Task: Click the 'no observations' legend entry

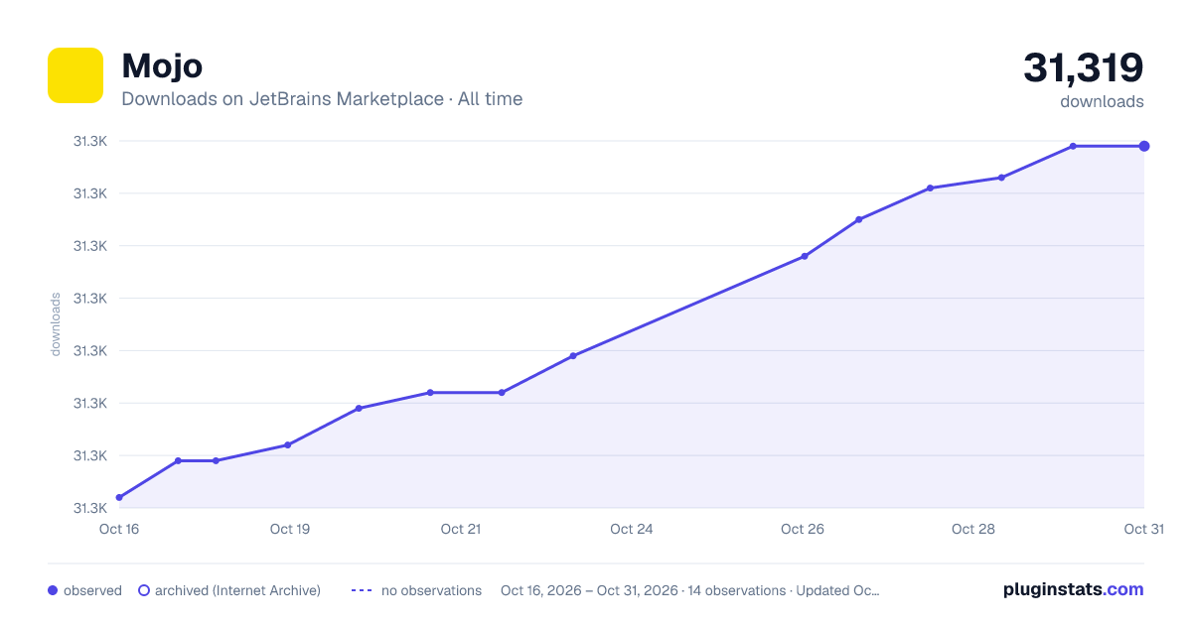Action: [416, 590]
